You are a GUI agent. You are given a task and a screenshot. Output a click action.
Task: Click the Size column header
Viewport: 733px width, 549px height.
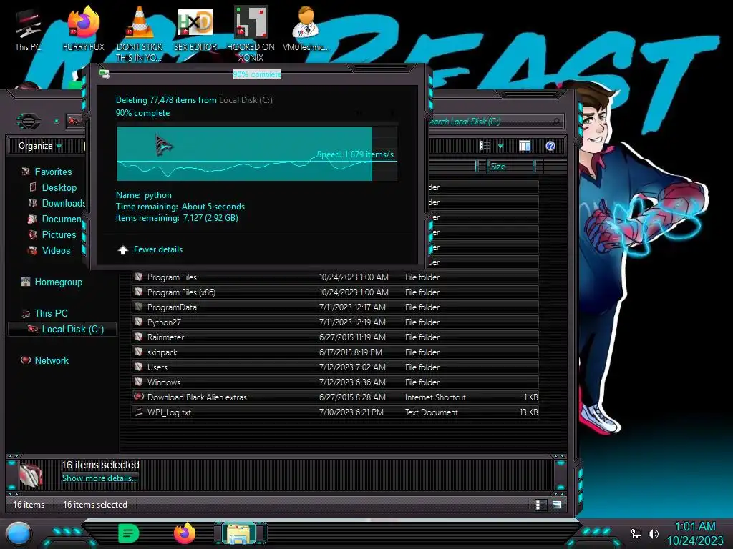pyautogui.click(x=510, y=166)
